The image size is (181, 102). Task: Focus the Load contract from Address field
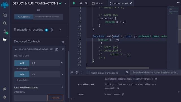click(48, 17)
